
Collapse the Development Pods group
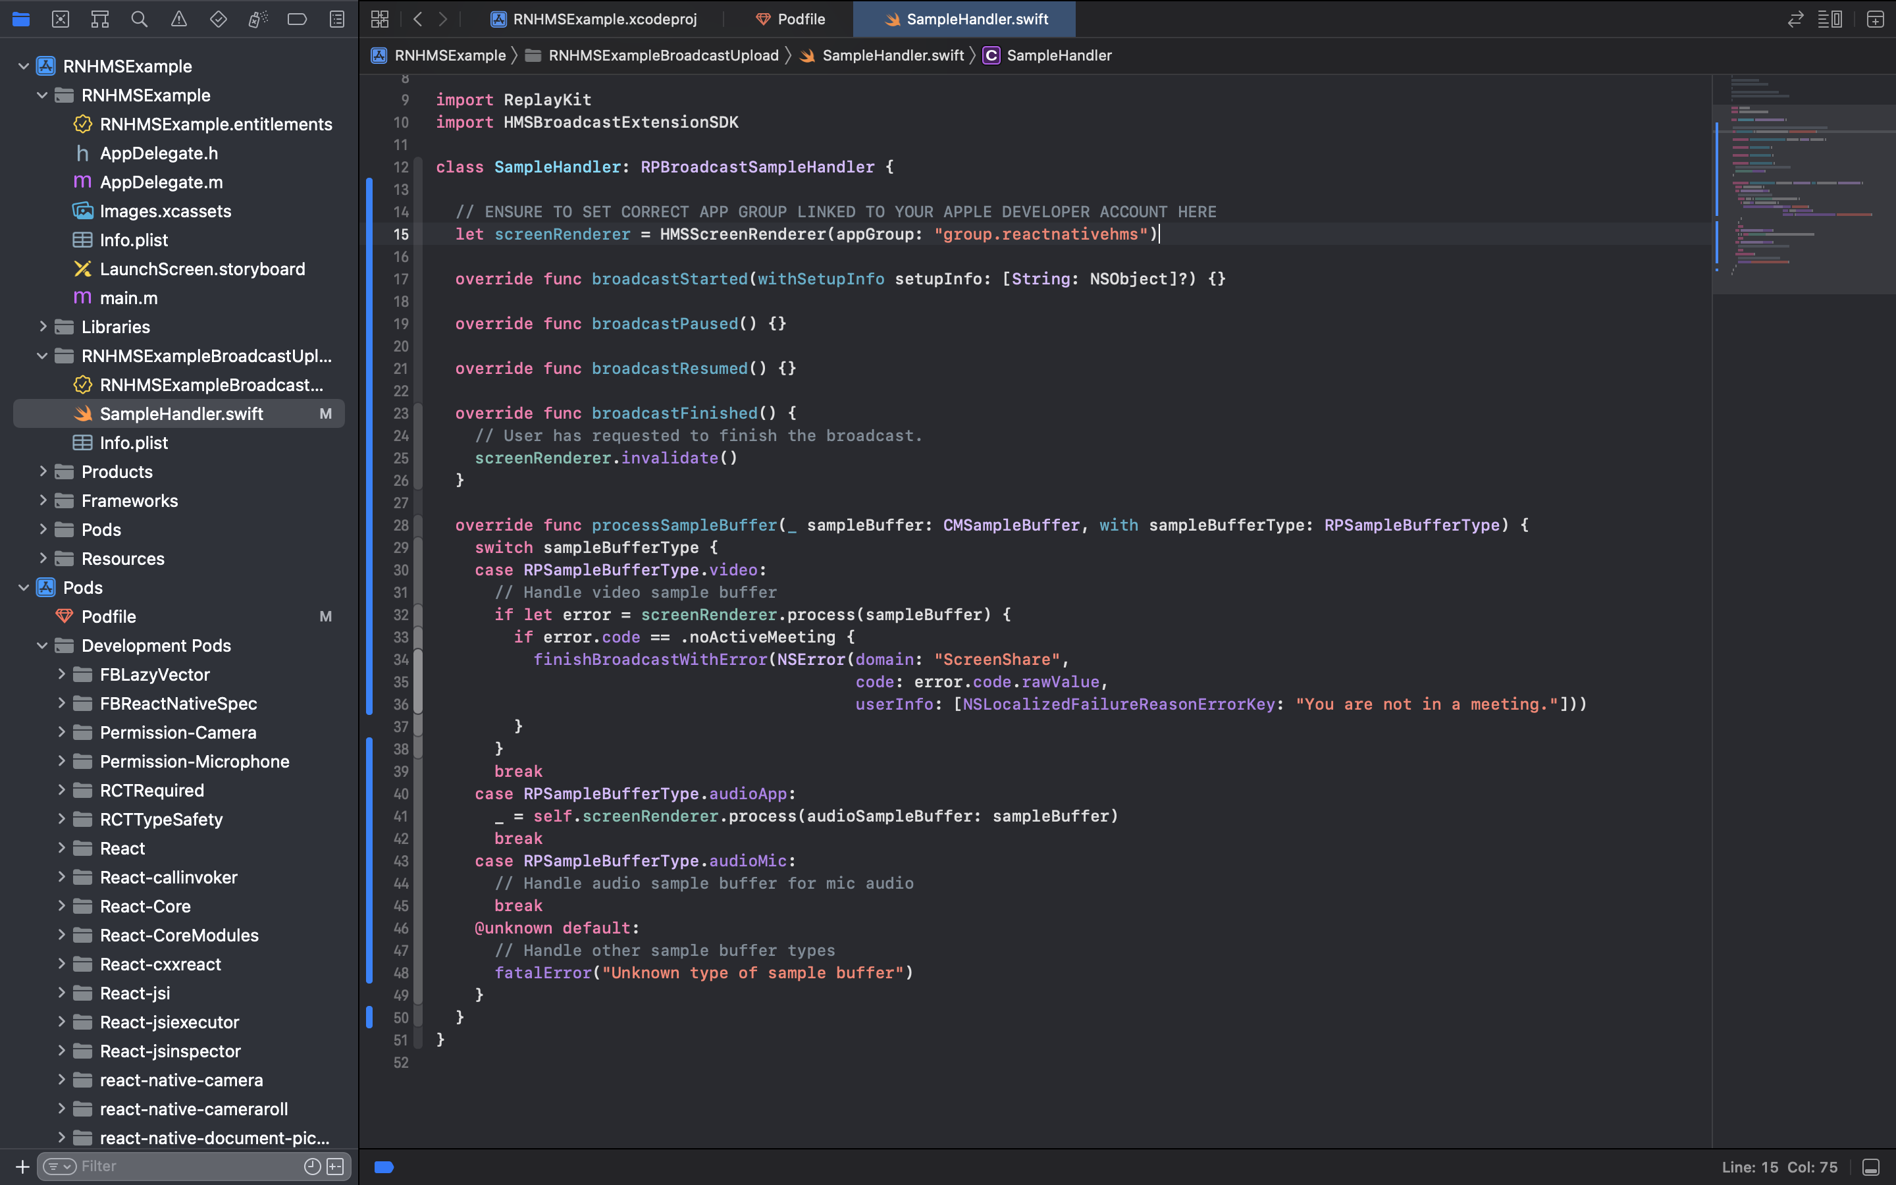[43, 646]
